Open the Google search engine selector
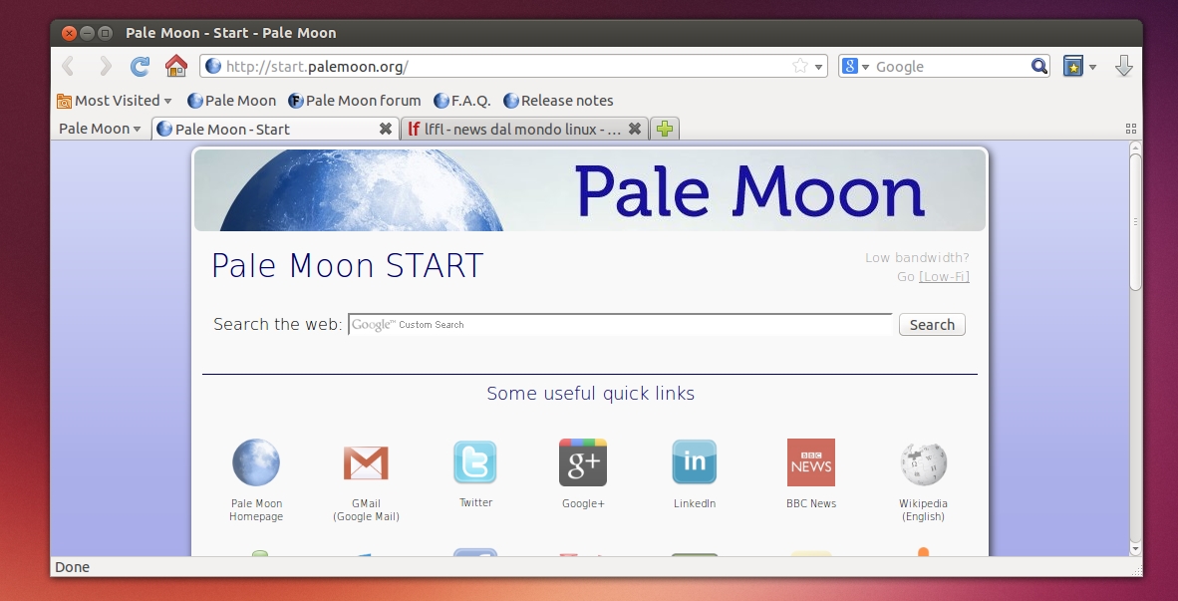Image resolution: width=1178 pixels, height=601 pixels. pos(854,66)
